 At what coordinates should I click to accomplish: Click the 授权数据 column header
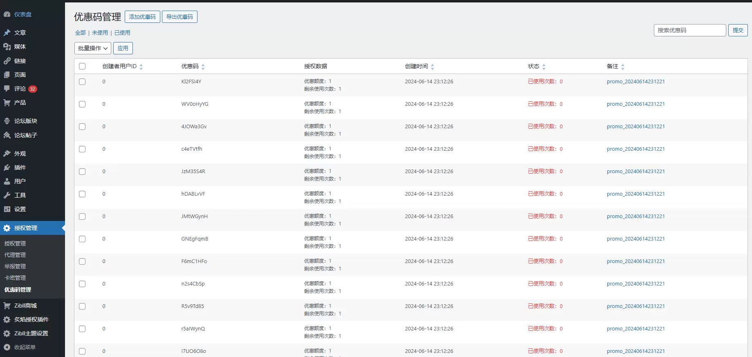click(316, 66)
